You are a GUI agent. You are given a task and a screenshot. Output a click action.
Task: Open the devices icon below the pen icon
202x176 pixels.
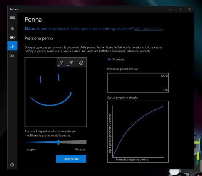click(x=12, y=55)
